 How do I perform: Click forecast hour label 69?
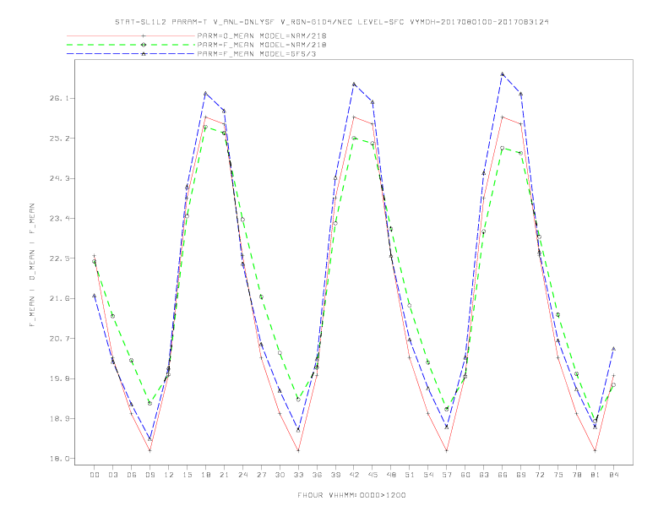click(x=521, y=475)
